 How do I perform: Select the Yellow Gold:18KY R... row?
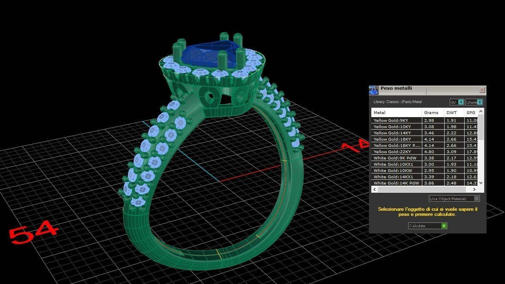425,145
